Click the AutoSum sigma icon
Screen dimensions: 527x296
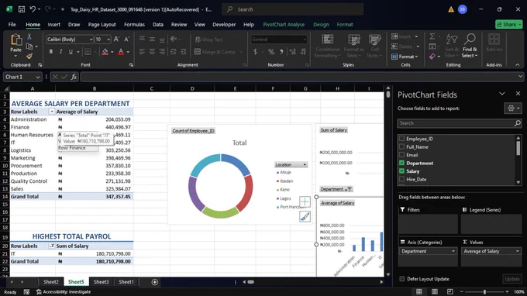(x=432, y=36)
